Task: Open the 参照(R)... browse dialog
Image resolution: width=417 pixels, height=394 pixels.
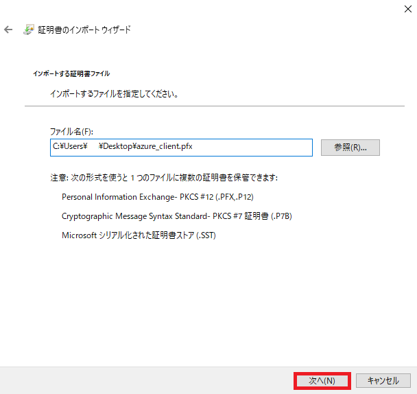Action: click(350, 148)
